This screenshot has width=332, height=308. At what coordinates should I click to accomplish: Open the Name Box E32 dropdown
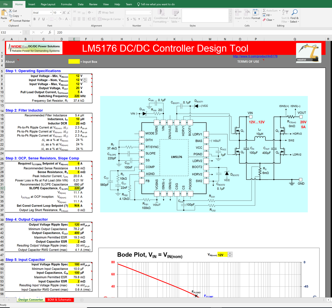[x=21, y=32]
